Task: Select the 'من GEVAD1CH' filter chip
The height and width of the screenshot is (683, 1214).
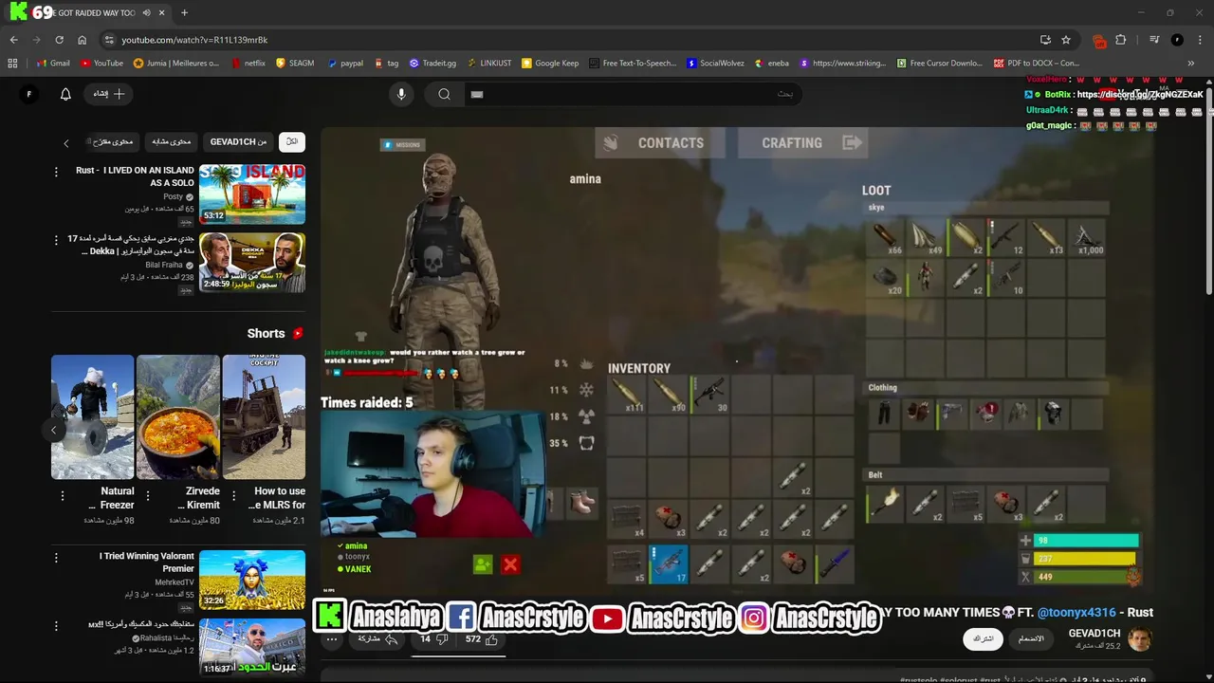Action: point(238,141)
